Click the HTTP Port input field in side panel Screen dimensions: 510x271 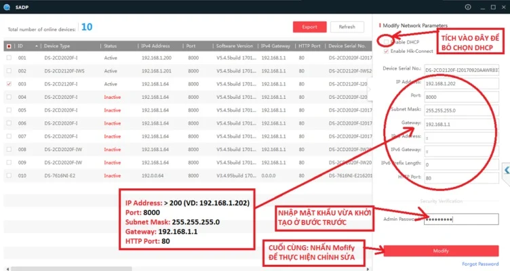pyautogui.click(x=462, y=178)
